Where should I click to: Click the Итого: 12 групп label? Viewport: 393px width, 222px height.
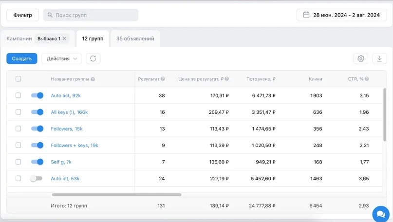point(69,206)
